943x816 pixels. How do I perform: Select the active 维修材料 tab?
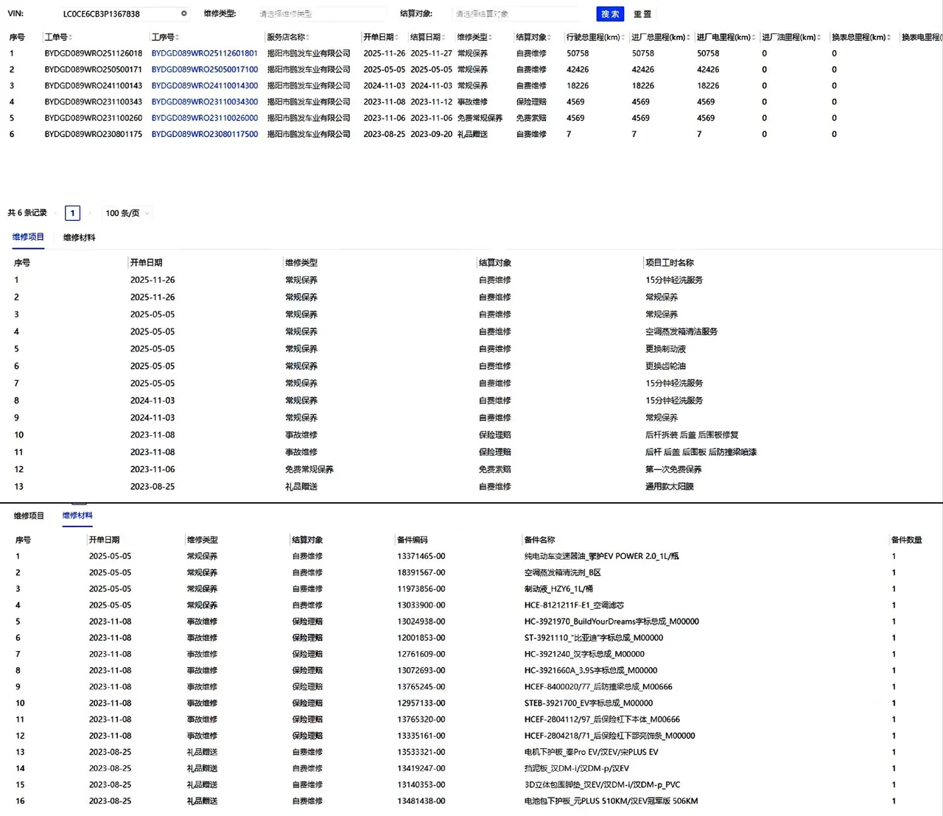point(77,516)
